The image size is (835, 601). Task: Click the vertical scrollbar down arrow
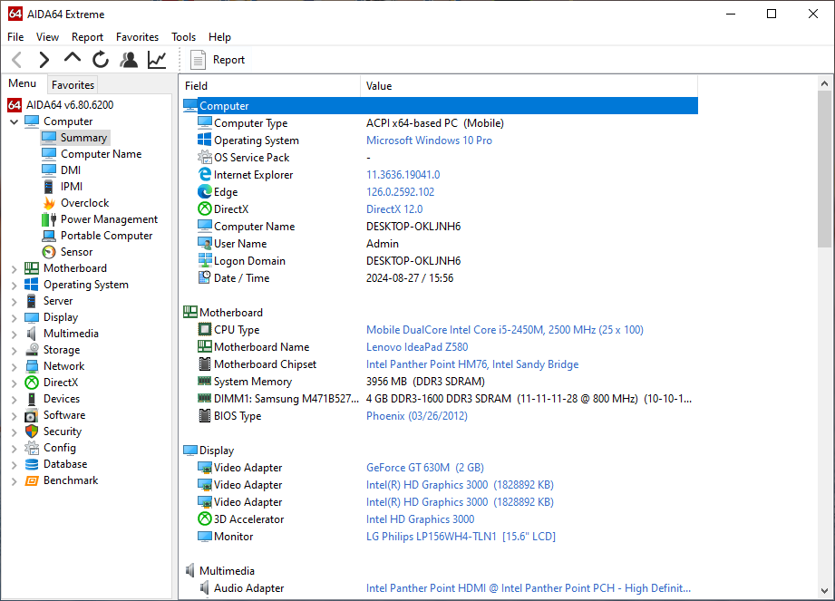tap(824, 591)
